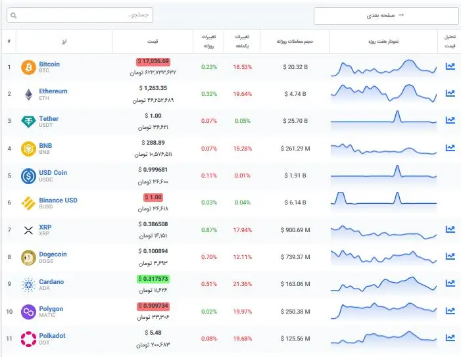The width and height of the screenshot is (461, 357).
Task: Sort by the currency (ارز) column header
Action: (x=64, y=41)
